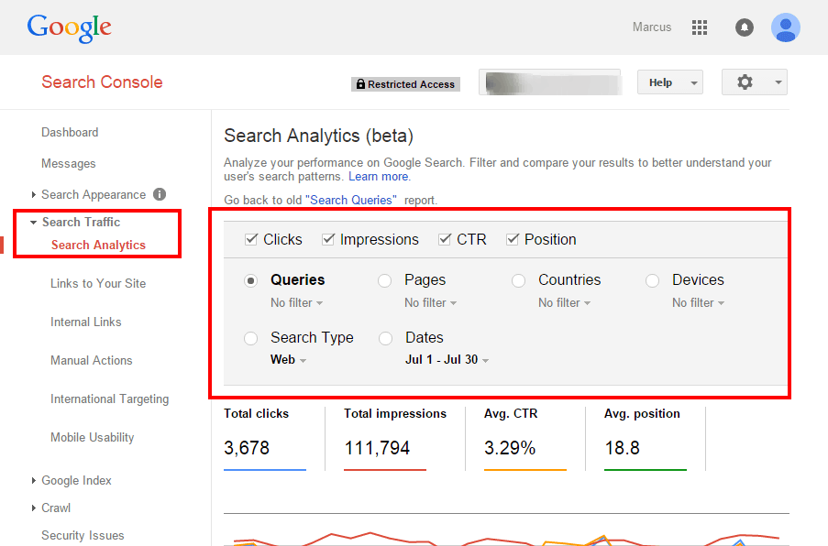The image size is (828, 546).
Task: Open the Countries No filter dropdown
Action: click(565, 303)
